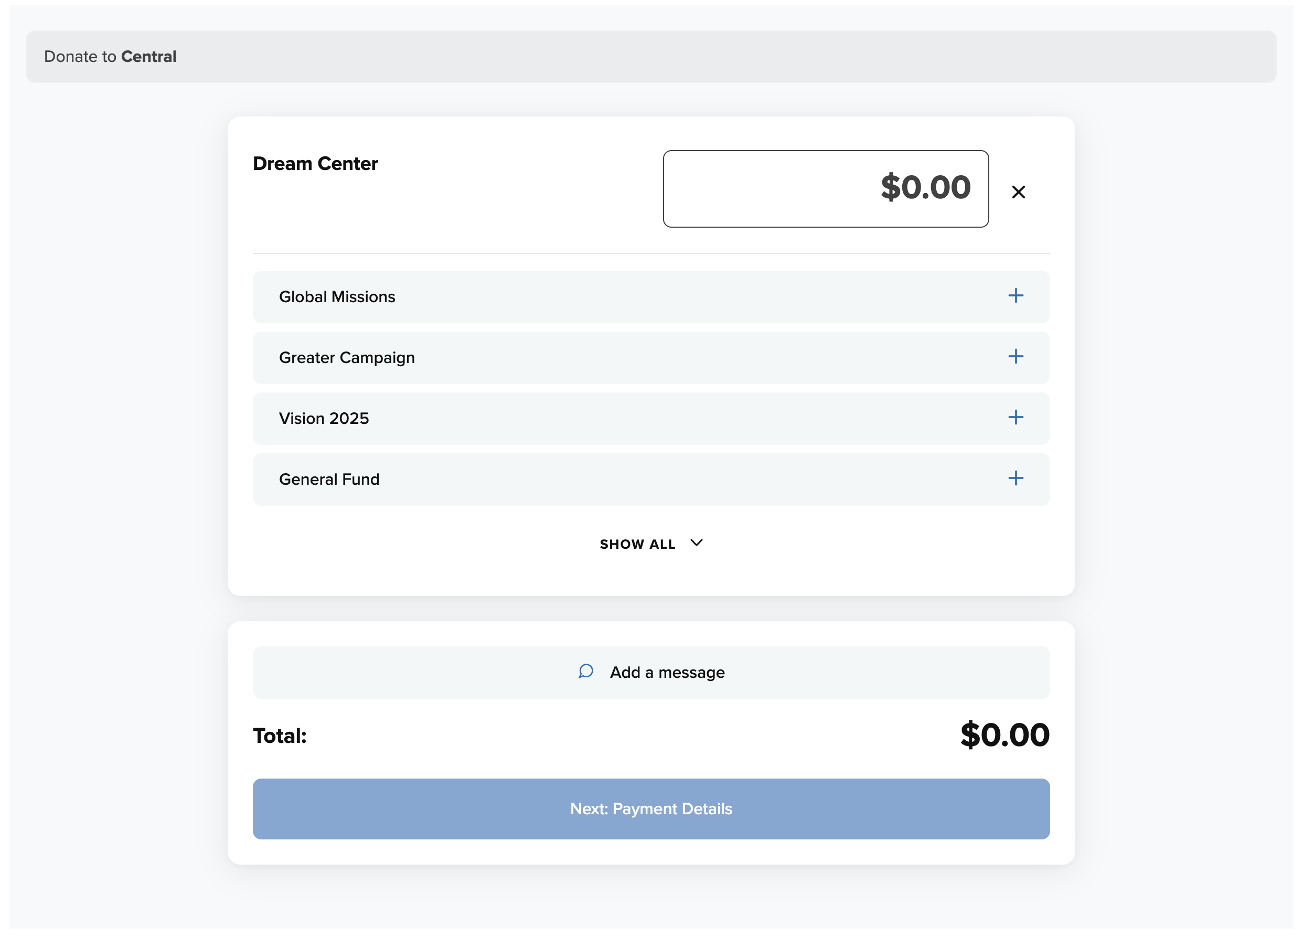Add General Fund via its plus icon
1304x937 pixels.
point(1016,478)
